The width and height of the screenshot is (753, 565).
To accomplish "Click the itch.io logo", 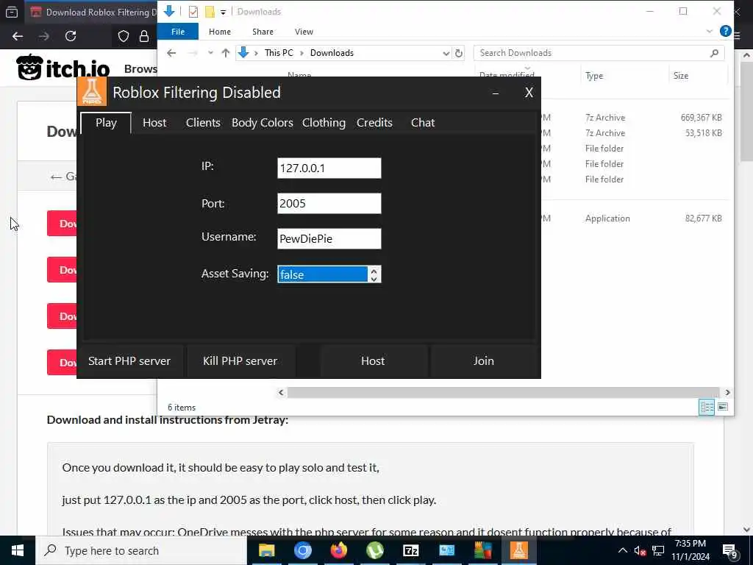I will (x=63, y=67).
